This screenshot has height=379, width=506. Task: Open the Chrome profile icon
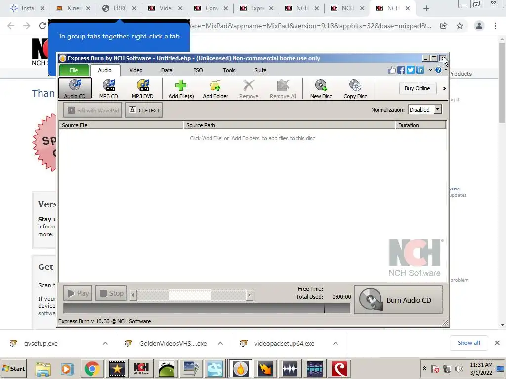point(479,26)
